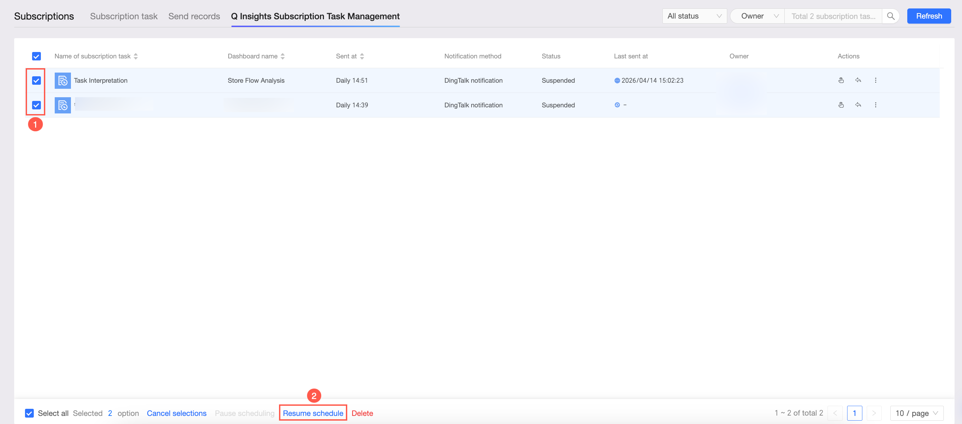Click the Store Flow Analysis dashboard name

[x=256, y=81]
